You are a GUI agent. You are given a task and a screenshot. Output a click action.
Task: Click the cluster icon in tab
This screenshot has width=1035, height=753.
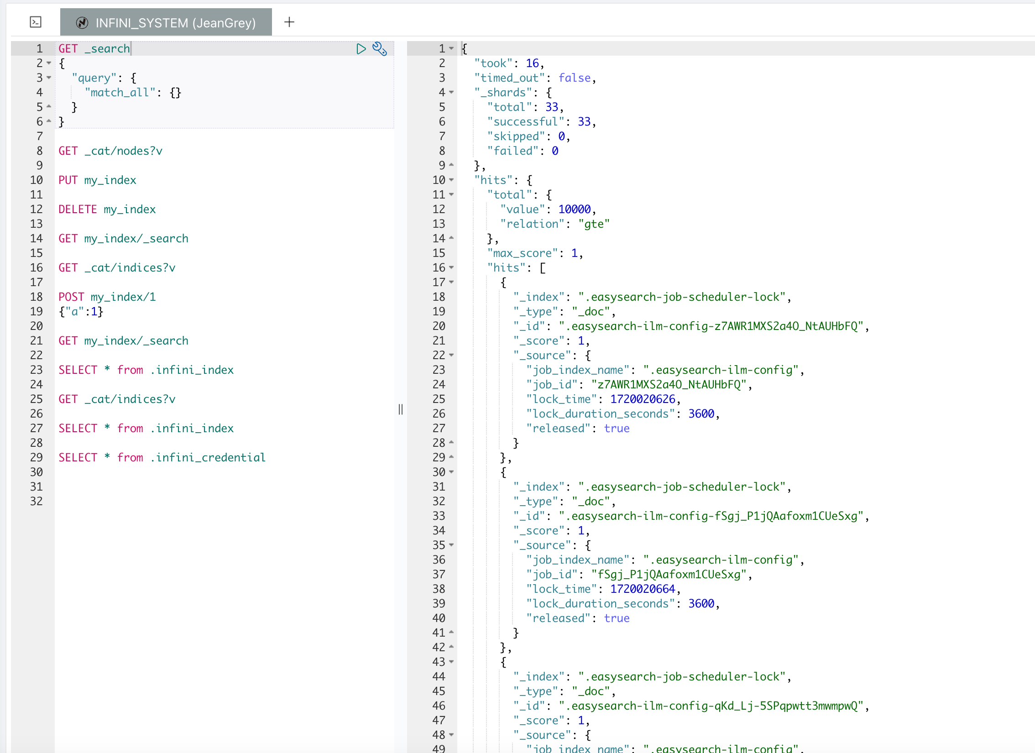click(x=82, y=22)
